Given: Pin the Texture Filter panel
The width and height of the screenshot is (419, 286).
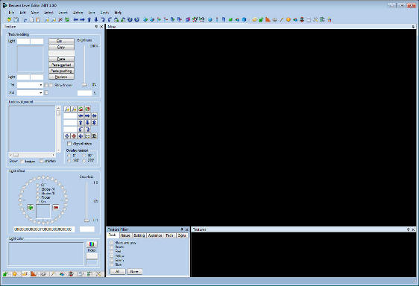Looking at the screenshot, I should click(182, 229).
